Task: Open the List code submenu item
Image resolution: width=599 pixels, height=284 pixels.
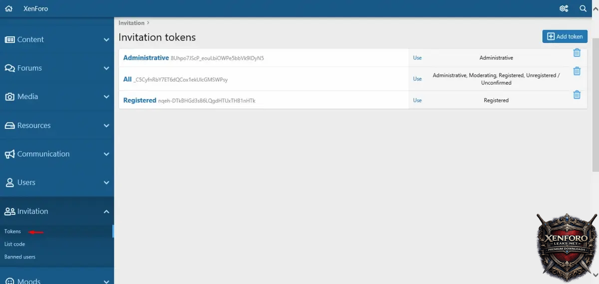Action: pos(14,244)
